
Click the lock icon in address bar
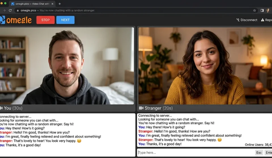[x=18, y=10]
